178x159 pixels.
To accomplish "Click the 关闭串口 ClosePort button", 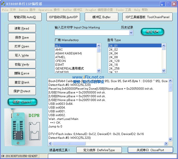I will coord(150,150).
